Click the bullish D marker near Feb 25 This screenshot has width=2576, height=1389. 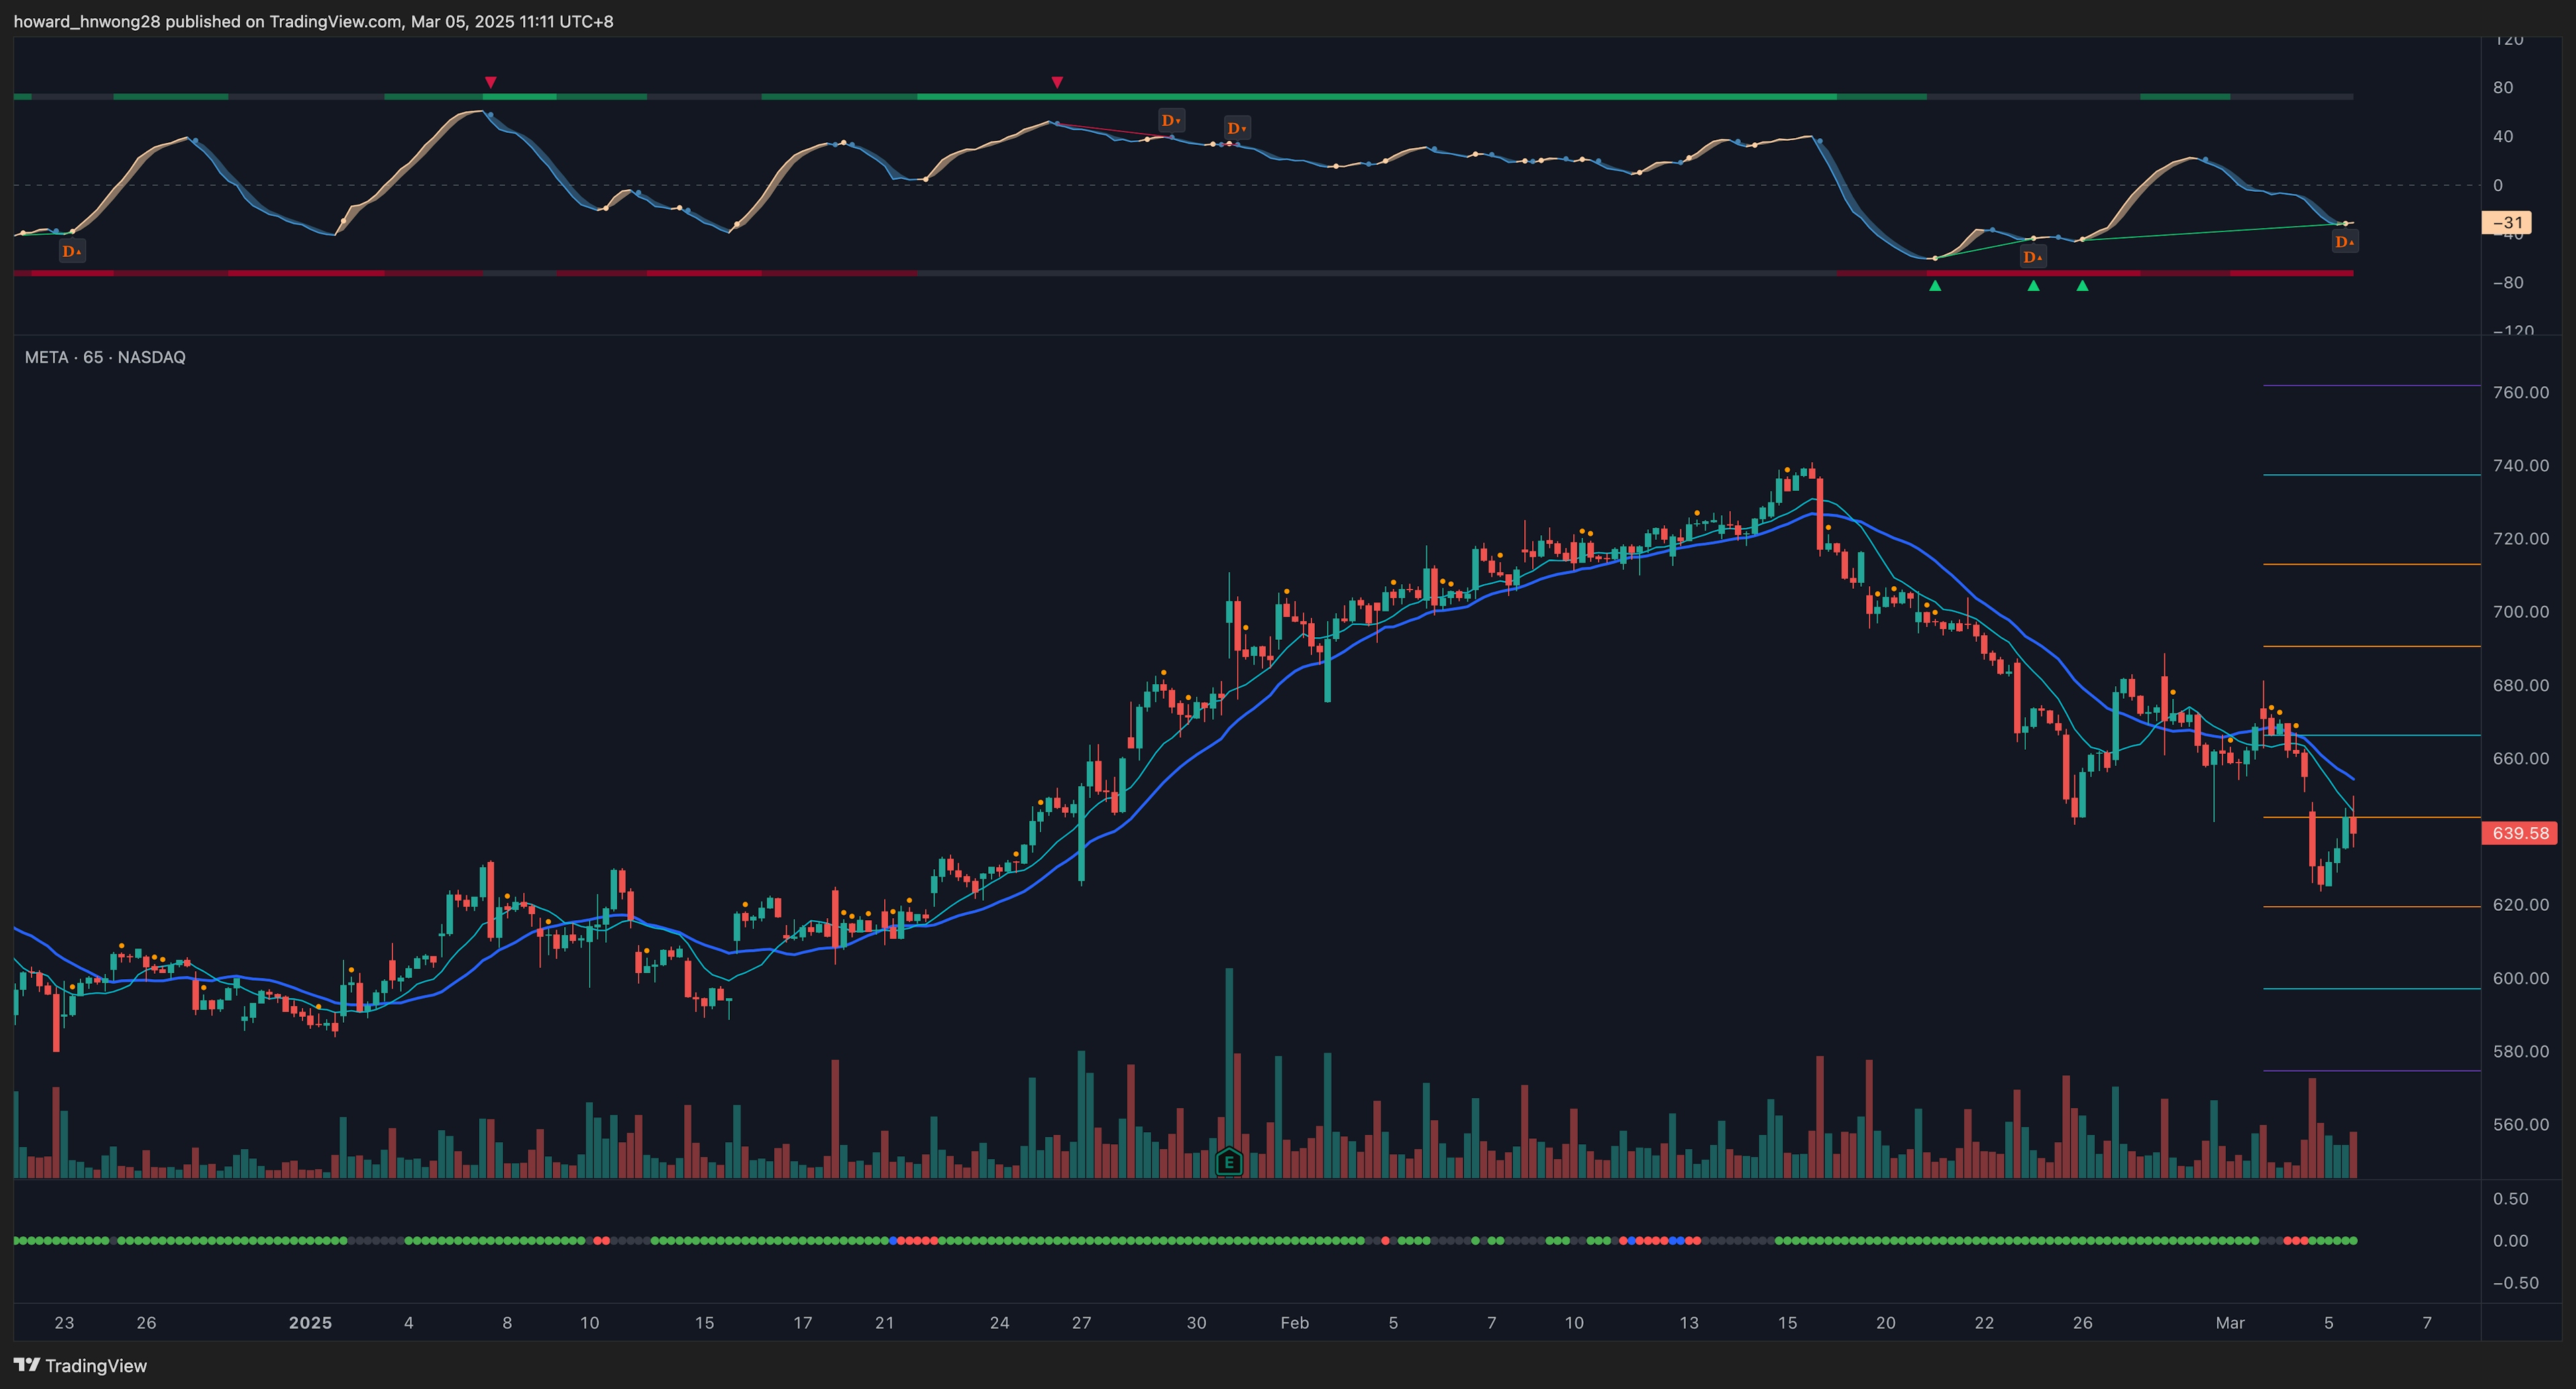pos(2032,257)
